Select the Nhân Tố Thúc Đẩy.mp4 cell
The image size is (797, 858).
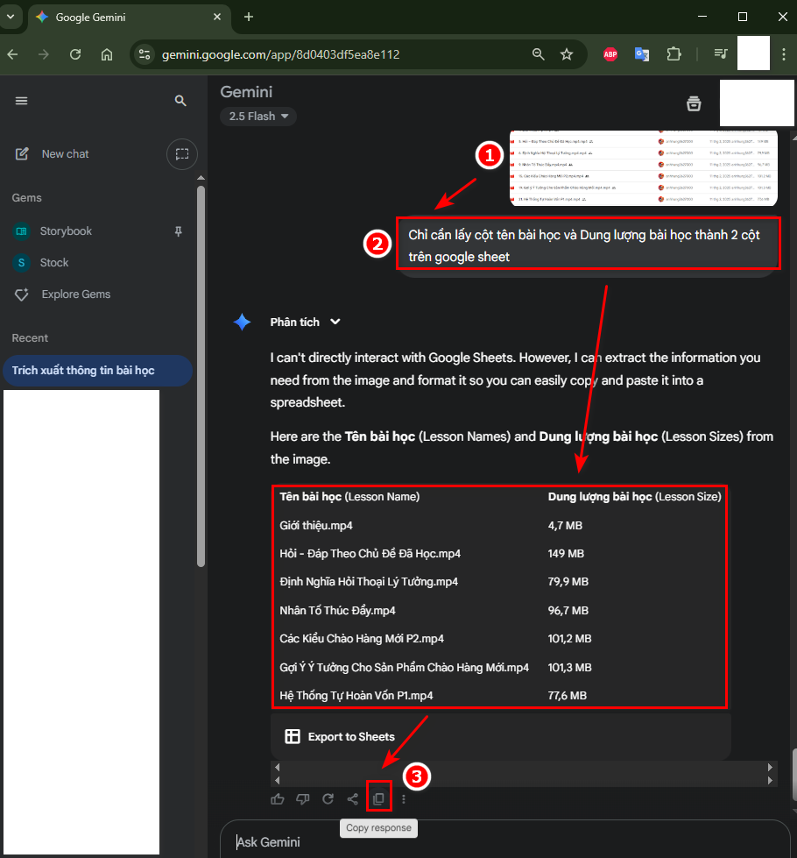click(337, 611)
